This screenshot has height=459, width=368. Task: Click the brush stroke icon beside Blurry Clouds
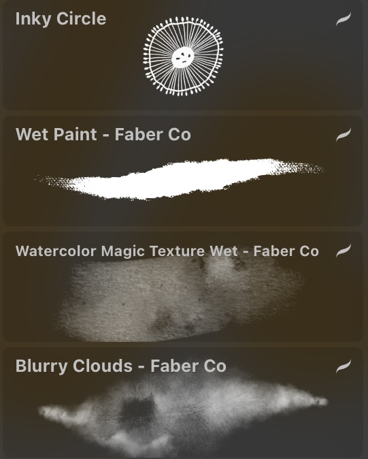click(343, 366)
